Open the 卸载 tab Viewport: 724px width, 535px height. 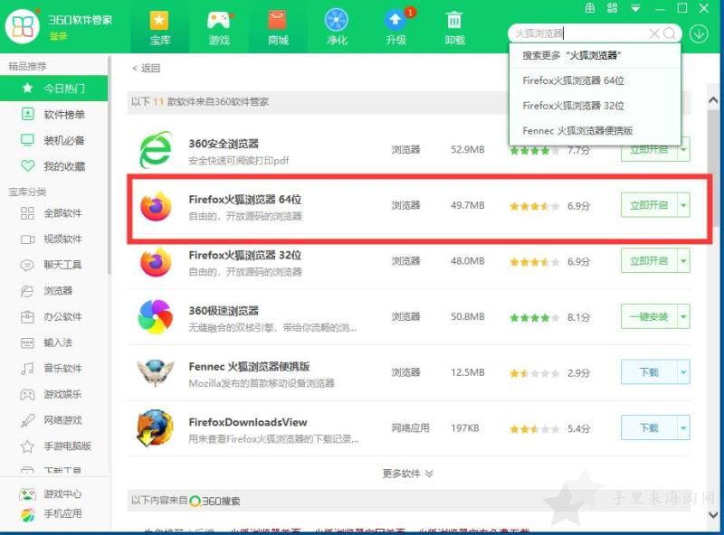[454, 28]
